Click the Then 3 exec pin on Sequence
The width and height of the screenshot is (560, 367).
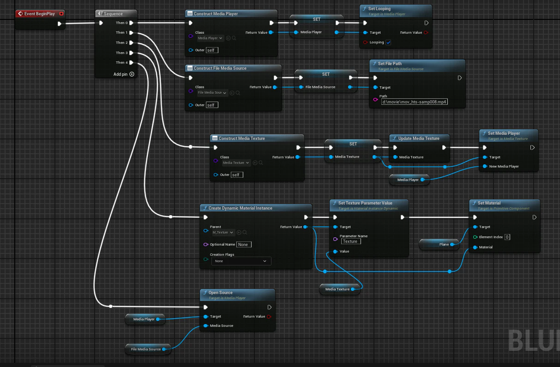coord(132,53)
